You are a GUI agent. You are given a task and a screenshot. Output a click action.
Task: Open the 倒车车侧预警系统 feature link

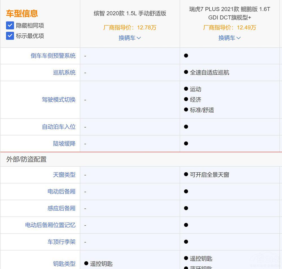[53, 56]
